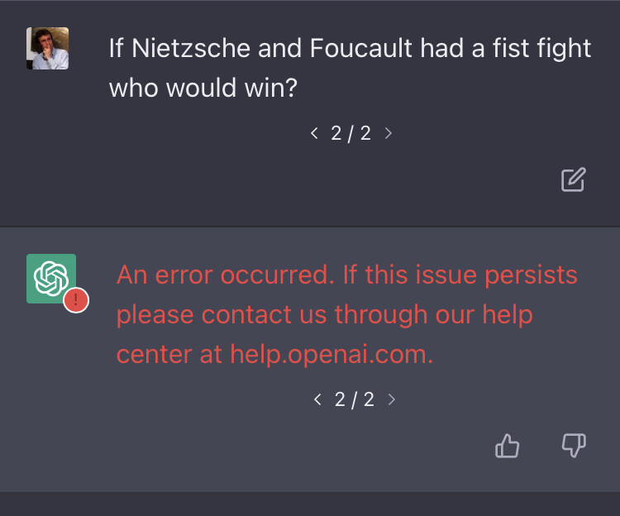Give the response a thumbs down
This screenshot has width=620, height=516.
point(574,446)
